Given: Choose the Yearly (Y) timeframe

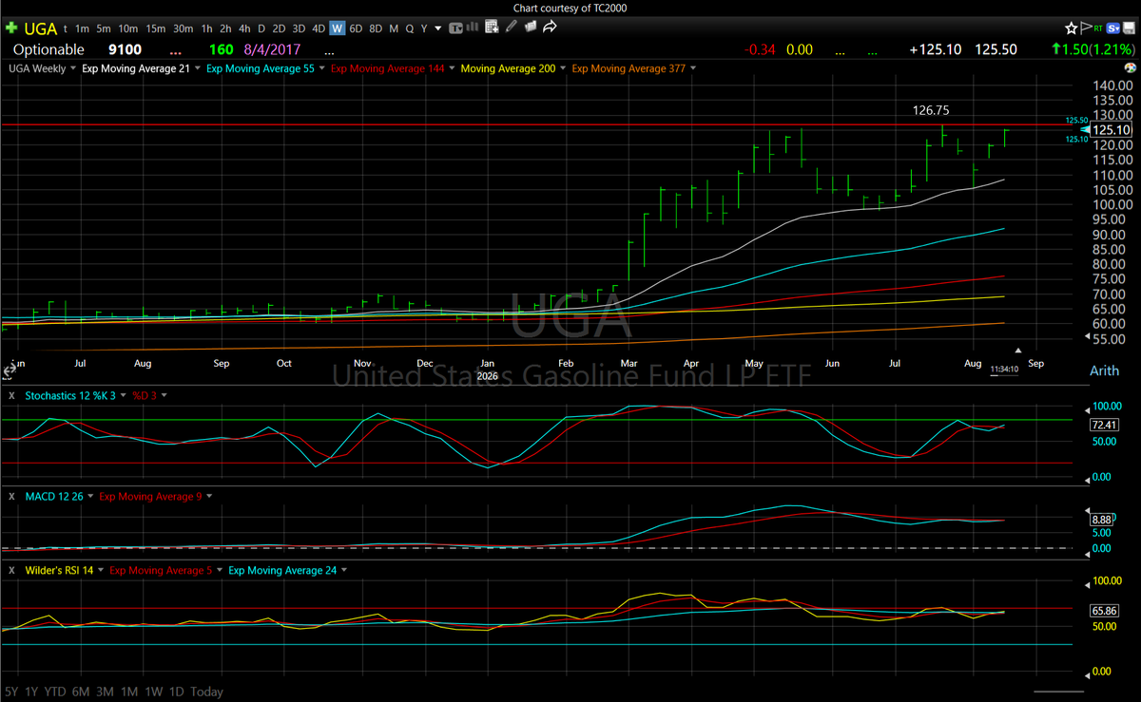Looking at the screenshot, I should coord(424,28).
